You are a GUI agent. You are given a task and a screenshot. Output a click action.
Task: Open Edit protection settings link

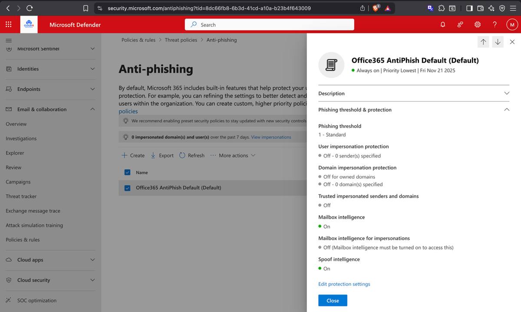[344, 284]
